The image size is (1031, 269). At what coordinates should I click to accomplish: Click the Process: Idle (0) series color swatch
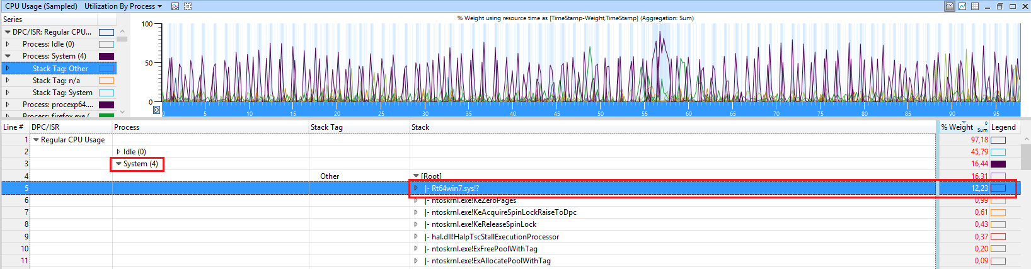click(x=107, y=44)
